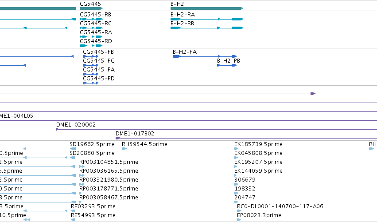Click the CG5445-PB protein label
This screenshot has width=377, height=222.
tap(98, 52)
